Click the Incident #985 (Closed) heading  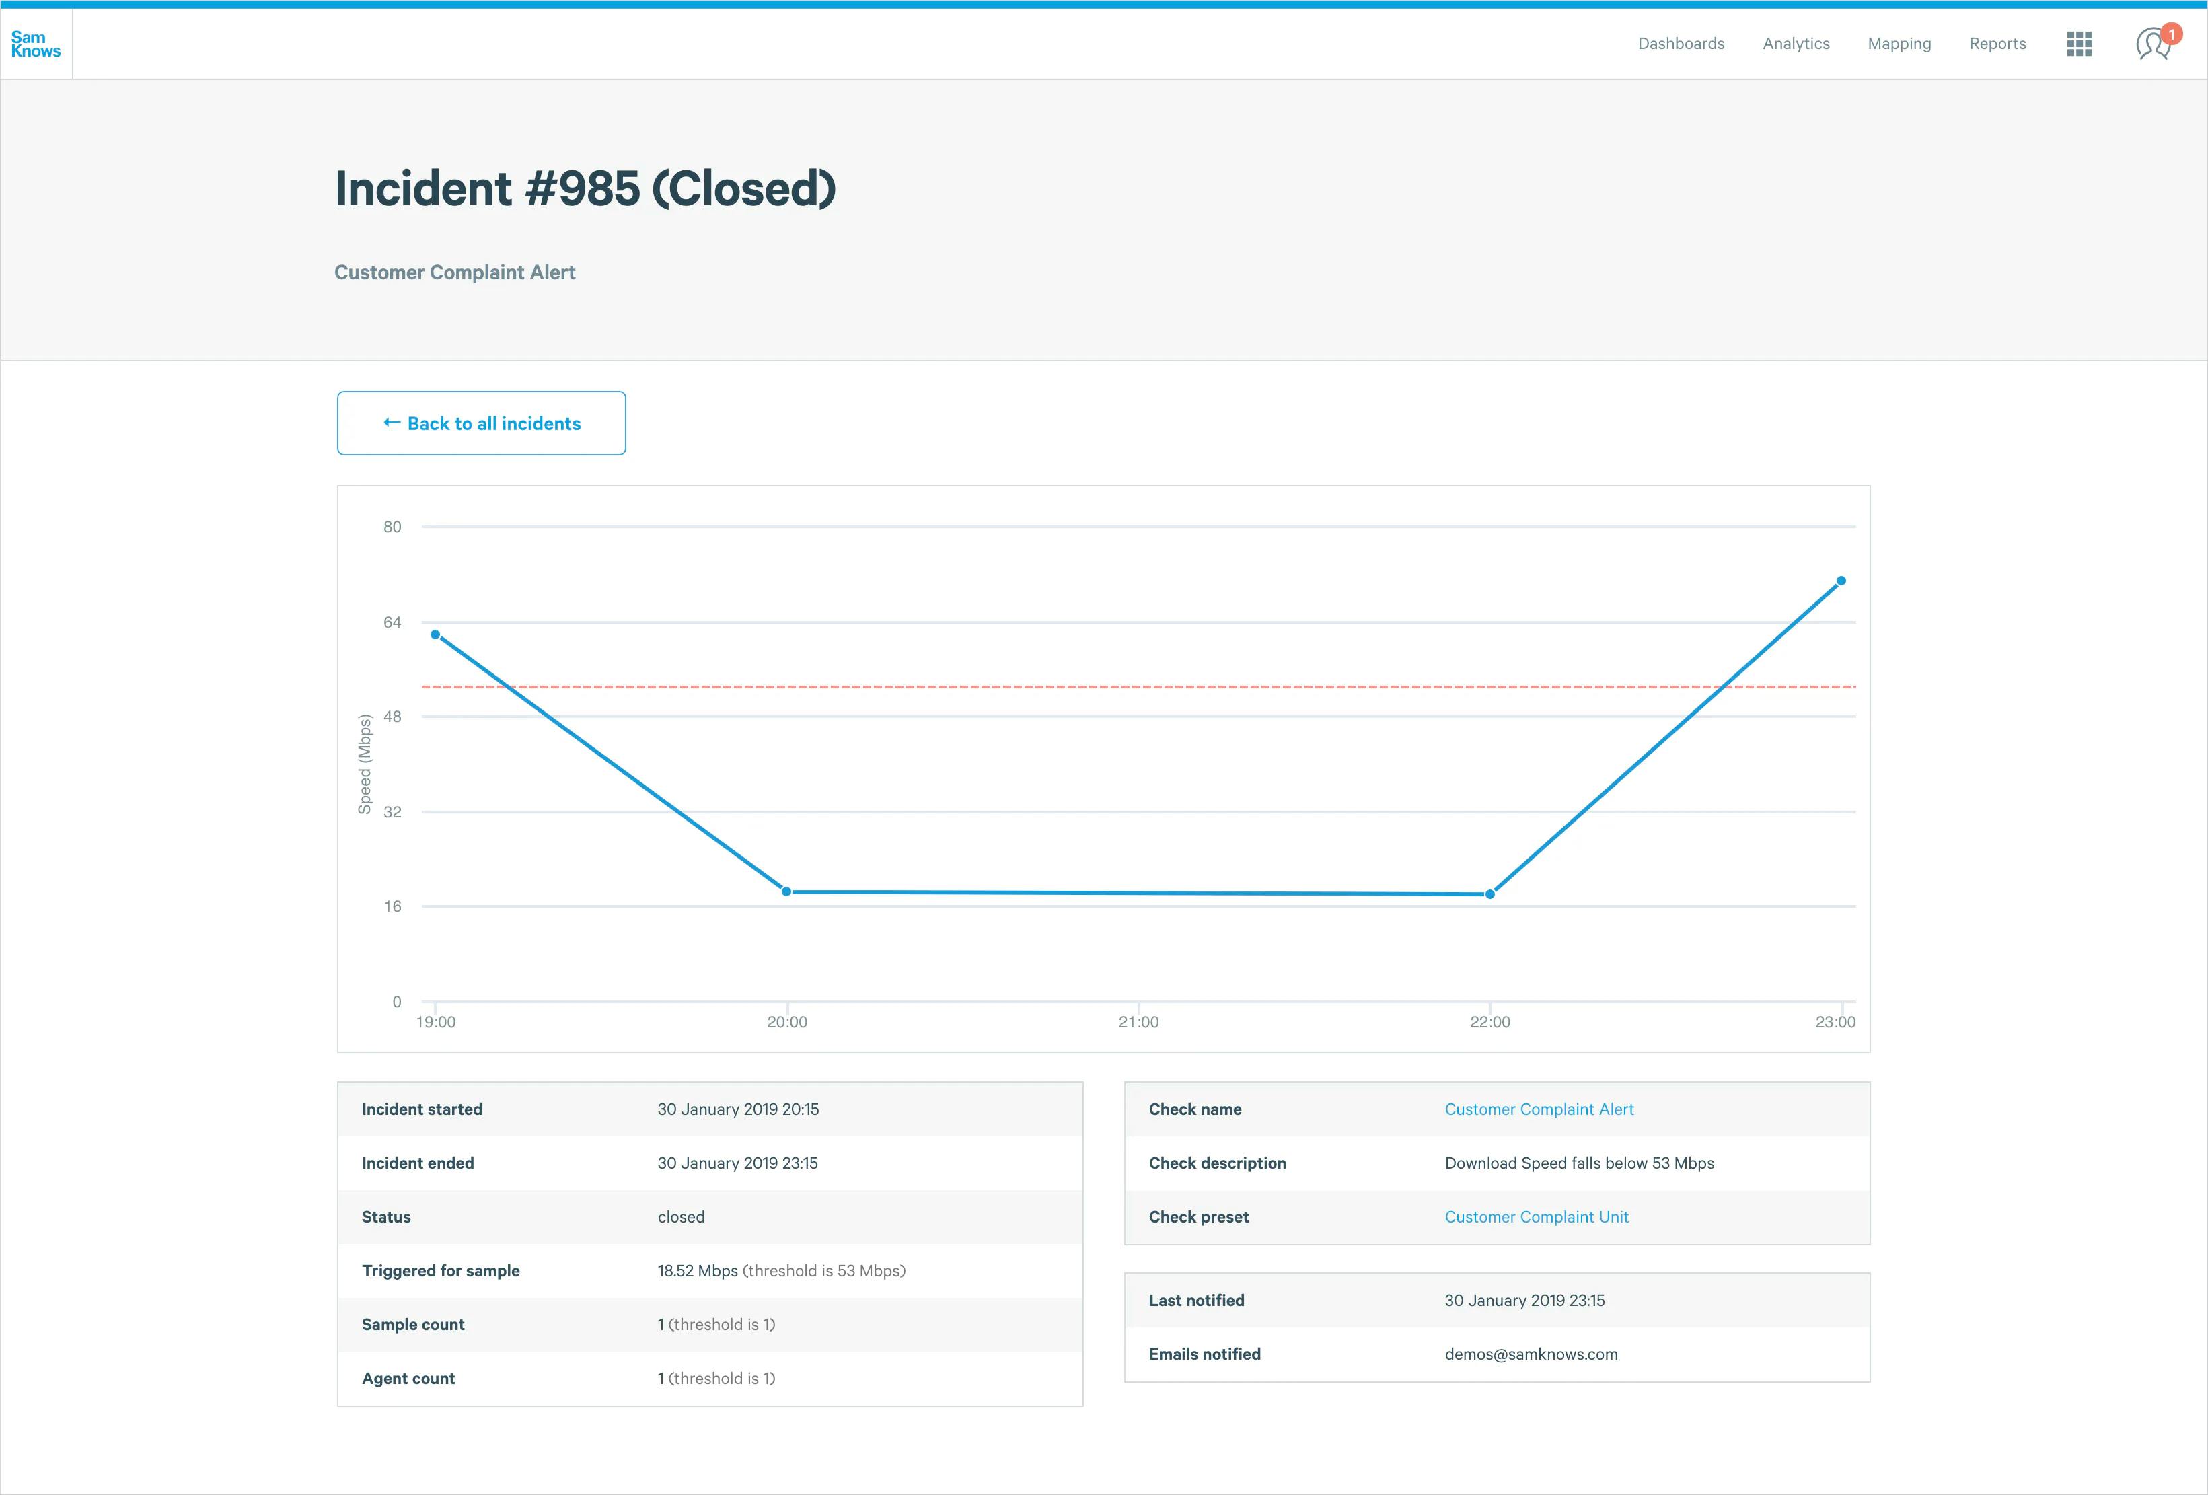point(585,188)
